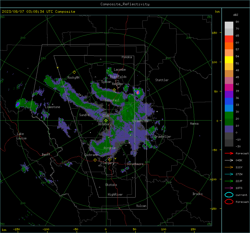250x233 pixels.
Task: Click the Vulcan town label
Action: 141,206
